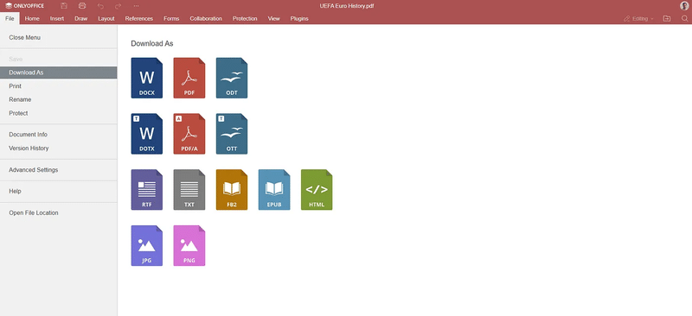Open Help from the file menu
This screenshot has width=692, height=316.
click(x=58, y=192)
